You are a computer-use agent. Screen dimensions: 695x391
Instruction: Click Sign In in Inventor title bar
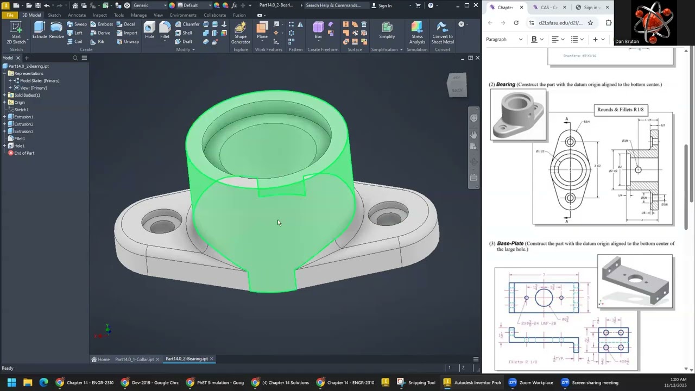click(x=385, y=5)
